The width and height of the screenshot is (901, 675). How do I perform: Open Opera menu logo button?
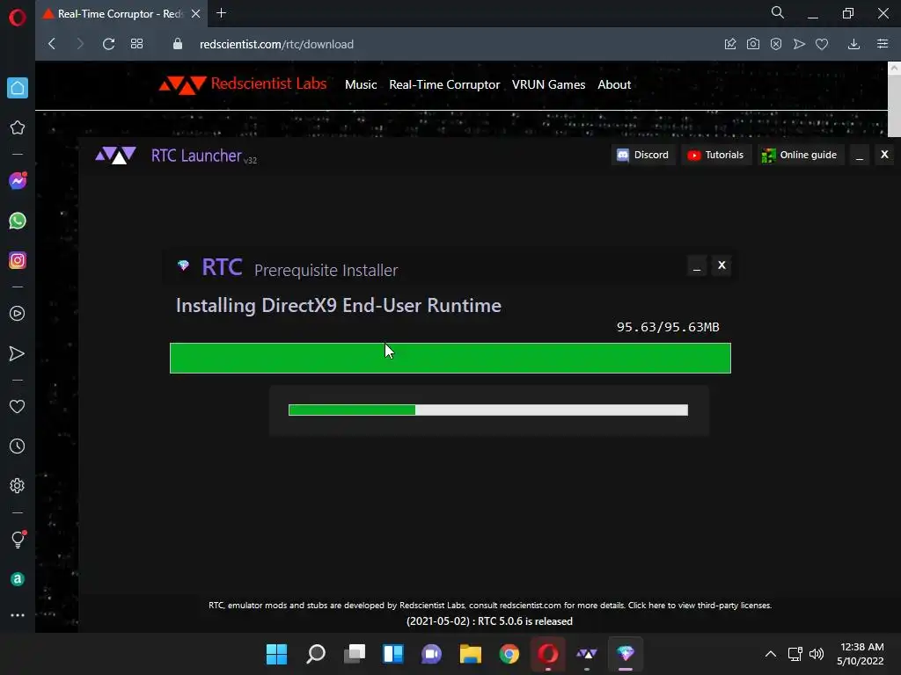click(18, 18)
